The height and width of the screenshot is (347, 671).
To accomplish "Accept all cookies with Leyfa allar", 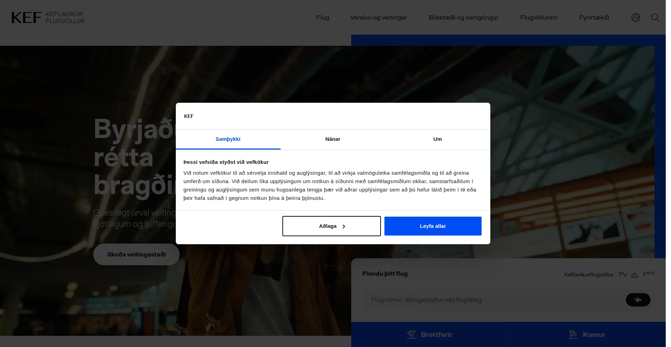I will (x=433, y=226).
